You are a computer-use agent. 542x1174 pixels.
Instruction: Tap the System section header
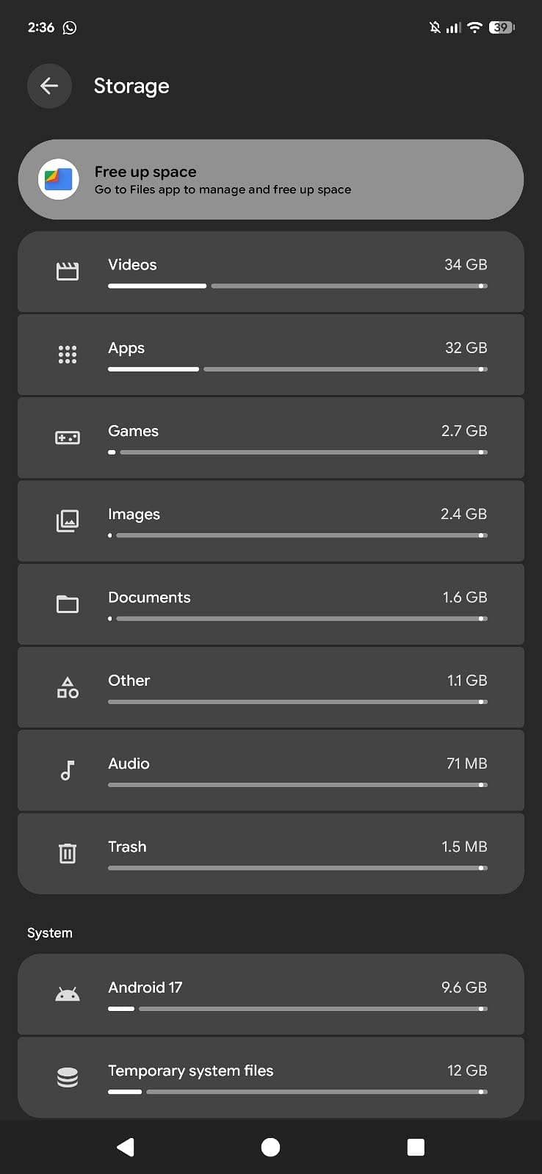coord(50,932)
